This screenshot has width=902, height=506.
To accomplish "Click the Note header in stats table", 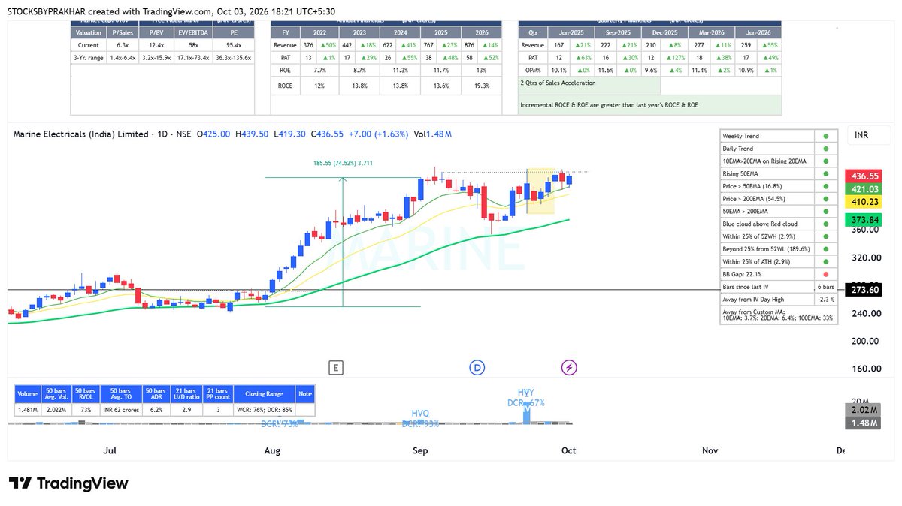I will (304, 393).
